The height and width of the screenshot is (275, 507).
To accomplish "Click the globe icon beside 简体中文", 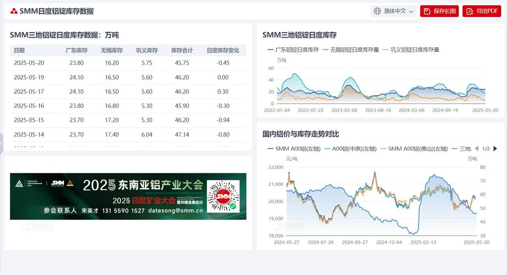I will (x=377, y=11).
